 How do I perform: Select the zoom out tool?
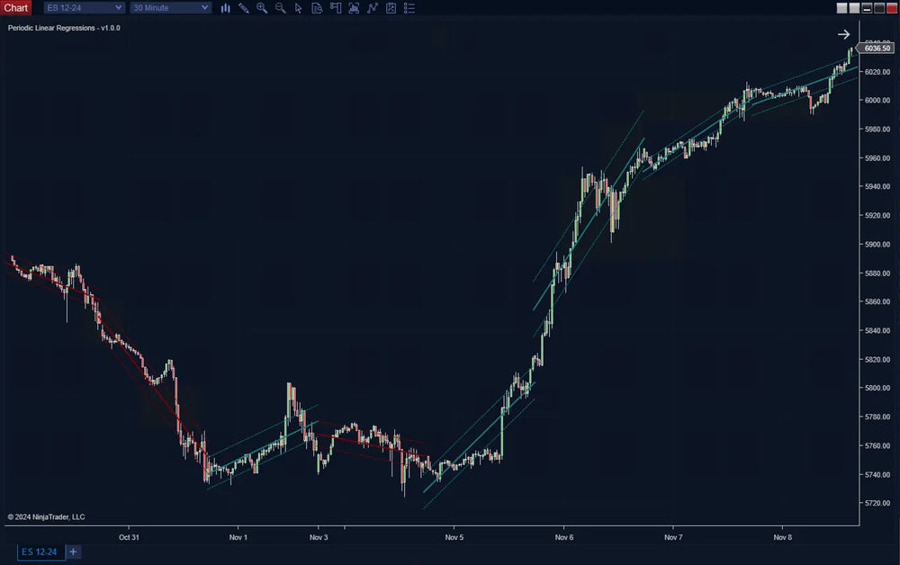[280, 8]
